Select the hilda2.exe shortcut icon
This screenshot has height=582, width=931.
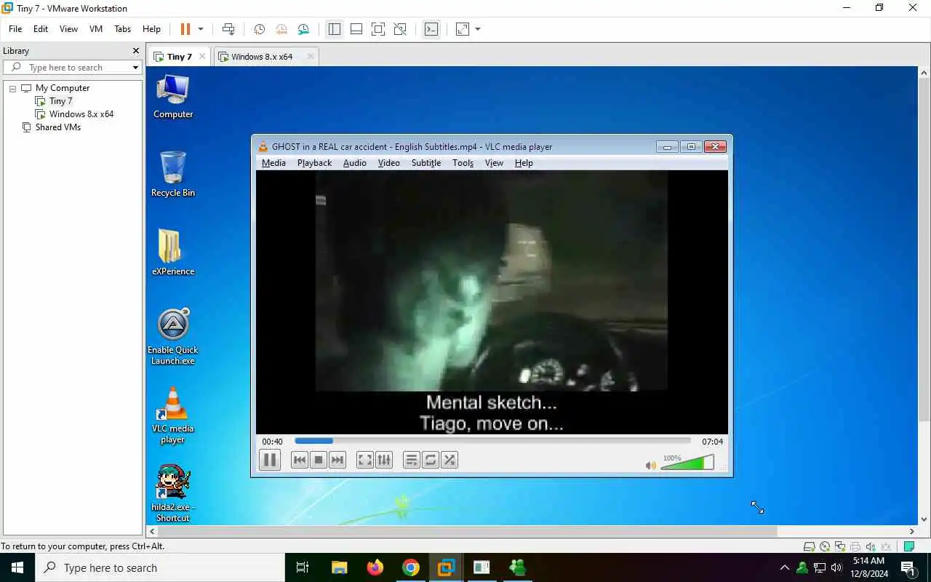tap(173, 493)
